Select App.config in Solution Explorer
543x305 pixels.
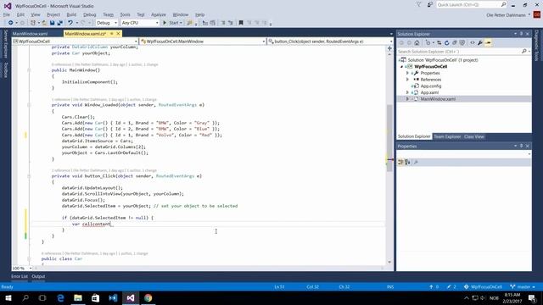pyautogui.click(x=430, y=86)
